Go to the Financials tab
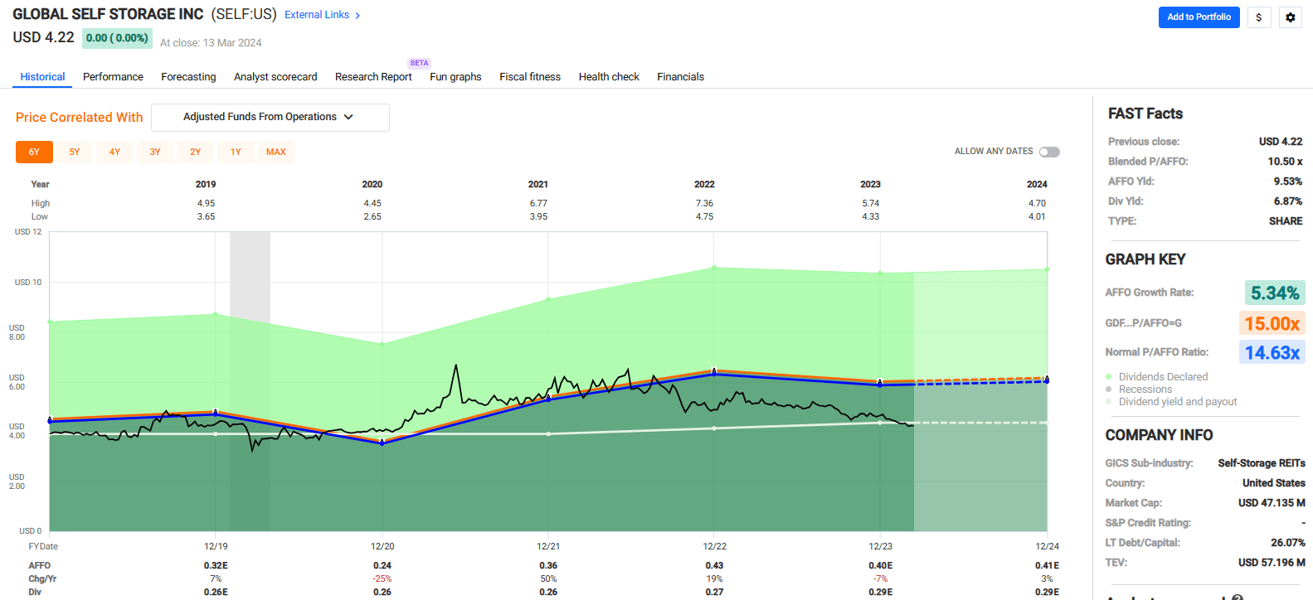1313x600 pixels. pyautogui.click(x=680, y=77)
